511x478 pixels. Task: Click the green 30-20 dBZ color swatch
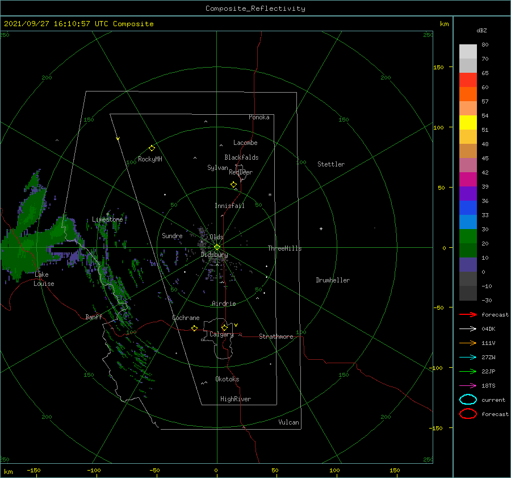coord(468,236)
